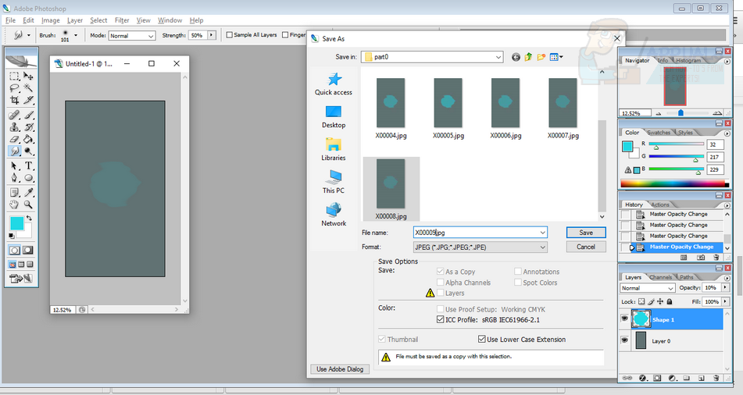Open Strength slider arrow

(212, 35)
